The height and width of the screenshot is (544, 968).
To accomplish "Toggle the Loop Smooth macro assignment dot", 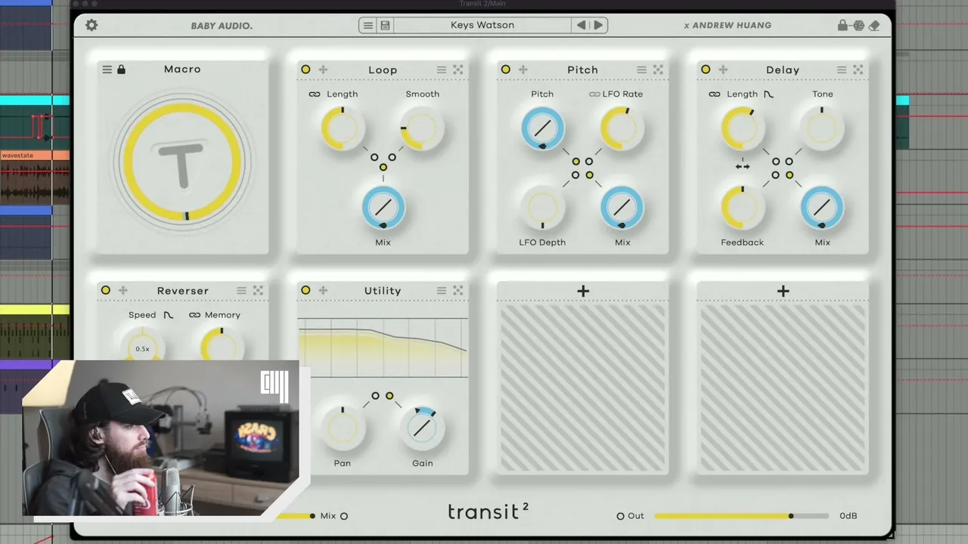I will click(392, 157).
